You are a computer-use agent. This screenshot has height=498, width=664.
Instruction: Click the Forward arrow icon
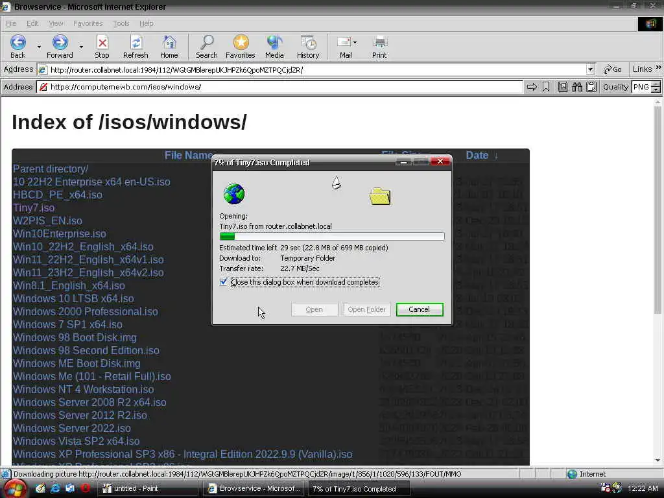click(60, 42)
